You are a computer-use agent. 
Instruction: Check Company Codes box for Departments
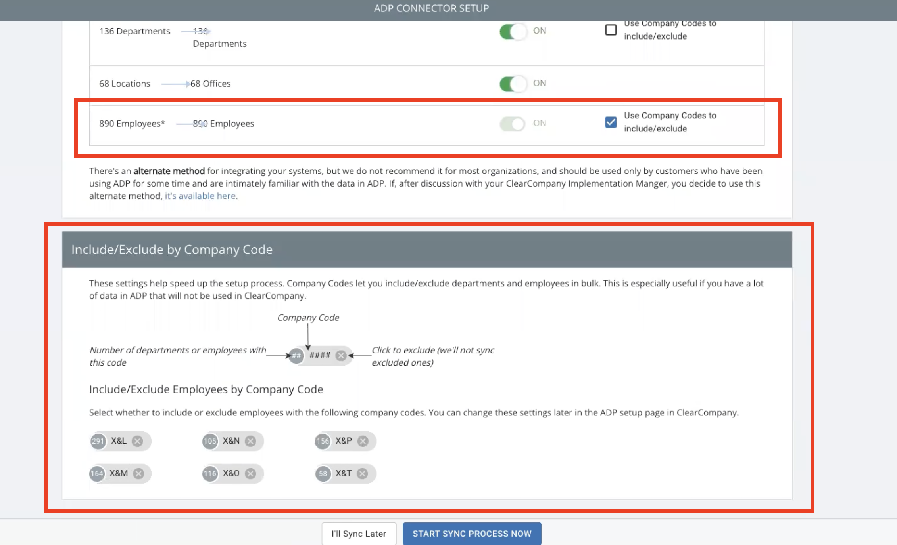pyautogui.click(x=611, y=30)
